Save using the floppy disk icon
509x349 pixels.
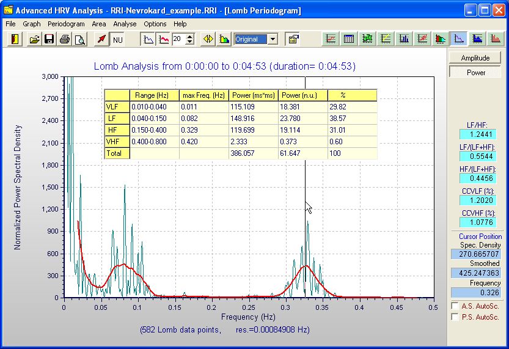(49, 39)
